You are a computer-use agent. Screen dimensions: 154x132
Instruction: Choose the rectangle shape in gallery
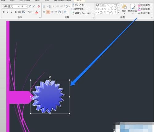[x=115, y=5]
